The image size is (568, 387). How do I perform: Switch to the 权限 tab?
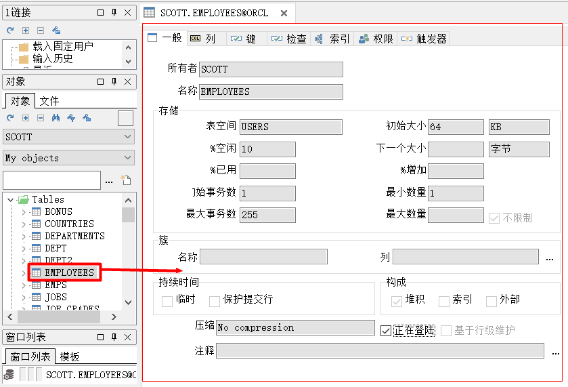pos(376,39)
